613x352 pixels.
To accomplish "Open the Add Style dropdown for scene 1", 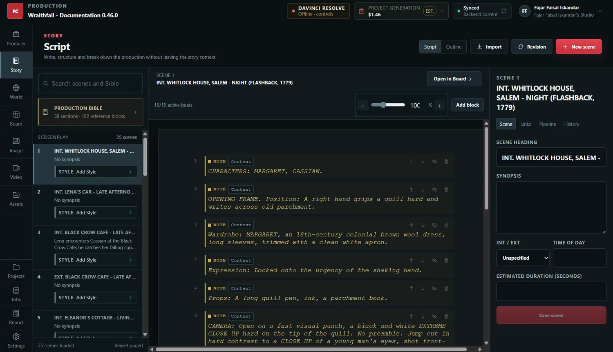I will [x=96, y=172].
